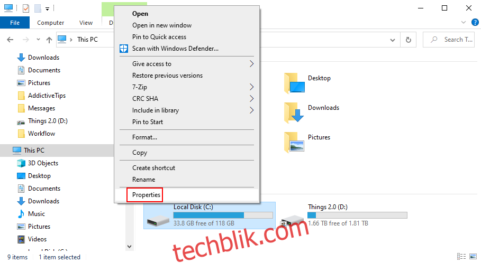Image resolution: width=481 pixels, height=263 pixels.
Task: Collapse the ribbon chevron
Action: pyautogui.click(x=464, y=22)
